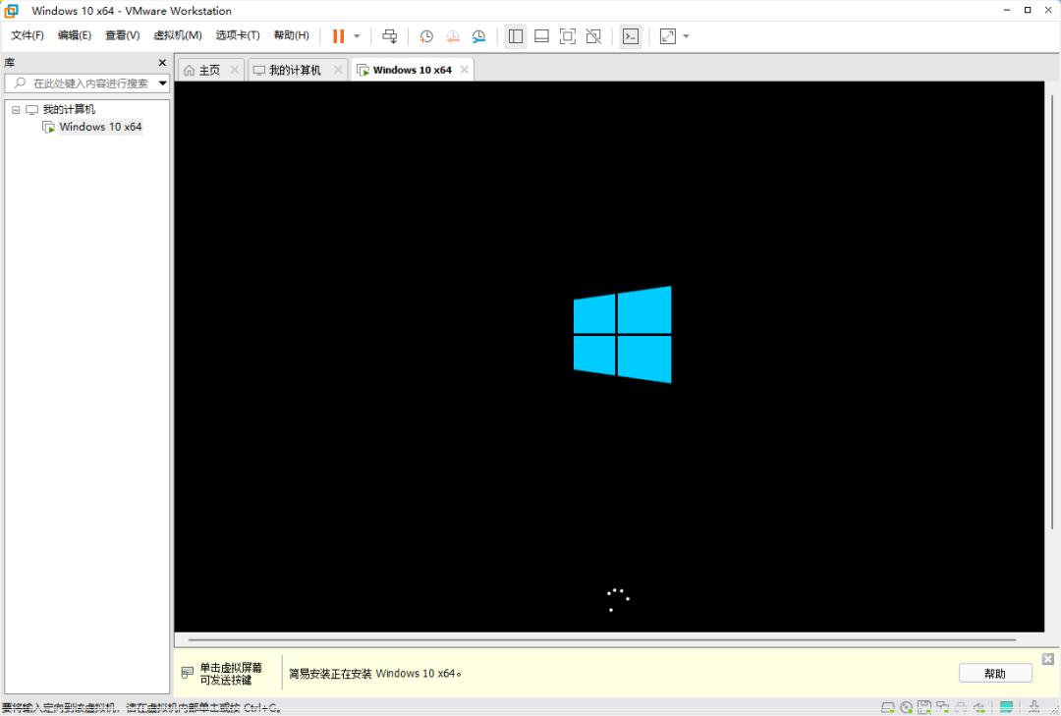Open the Snapshot Manager
The image size is (1061, 716).
(x=477, y=36)
